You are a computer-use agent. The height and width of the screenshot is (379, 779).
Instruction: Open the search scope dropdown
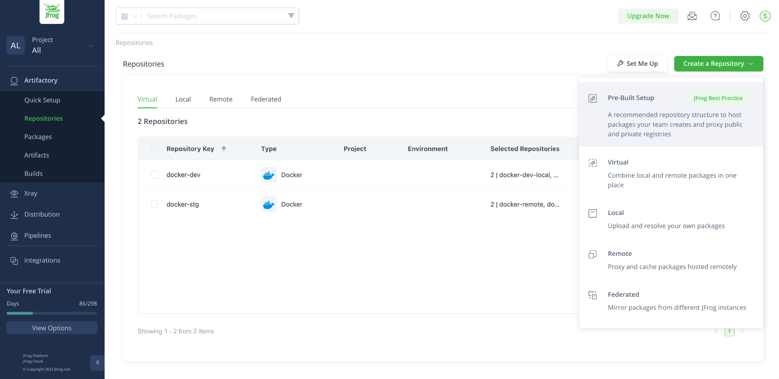[129, 16]
